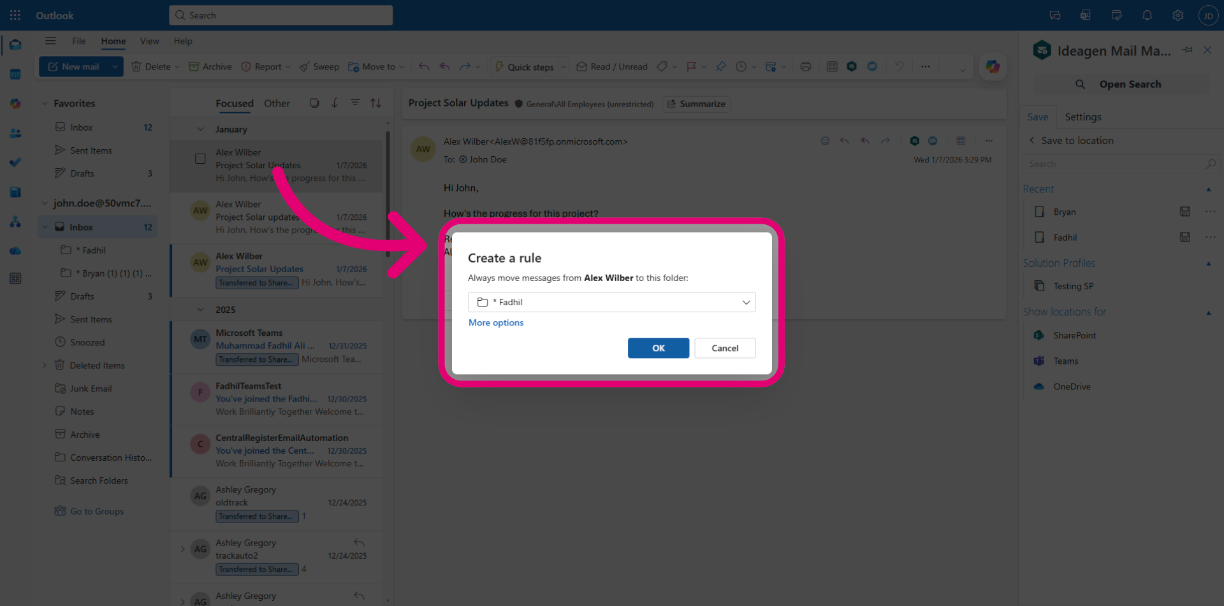
Task: Click the Select mode icon in list header
Action: (314, 103)
